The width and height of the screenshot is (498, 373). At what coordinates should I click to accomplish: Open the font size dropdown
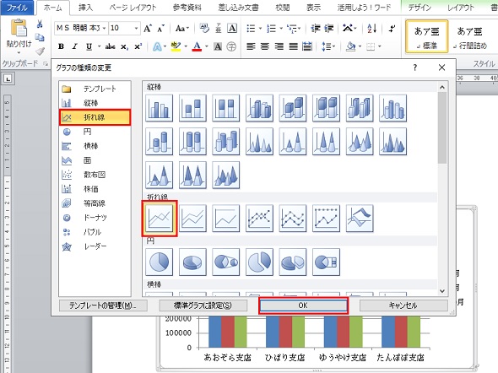click(136, 28)
